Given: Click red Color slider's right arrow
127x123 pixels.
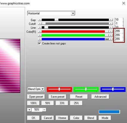Looking at the screenshot, I should (x=111, y=31).
